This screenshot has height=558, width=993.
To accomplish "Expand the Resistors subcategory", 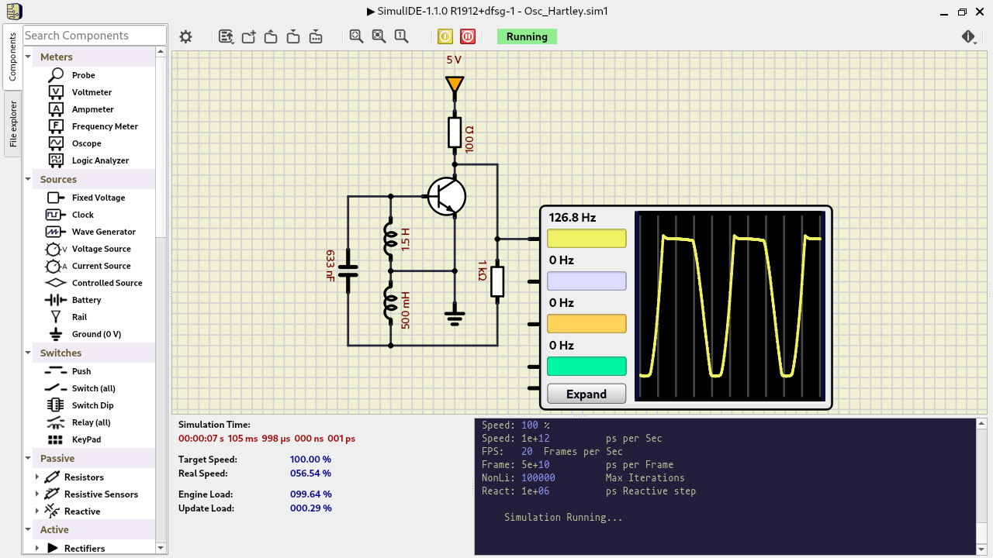I will pyautogui.click(x=36, y=477).
